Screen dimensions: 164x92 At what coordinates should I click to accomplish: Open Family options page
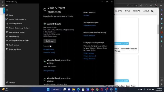click(x=14, y=45)
